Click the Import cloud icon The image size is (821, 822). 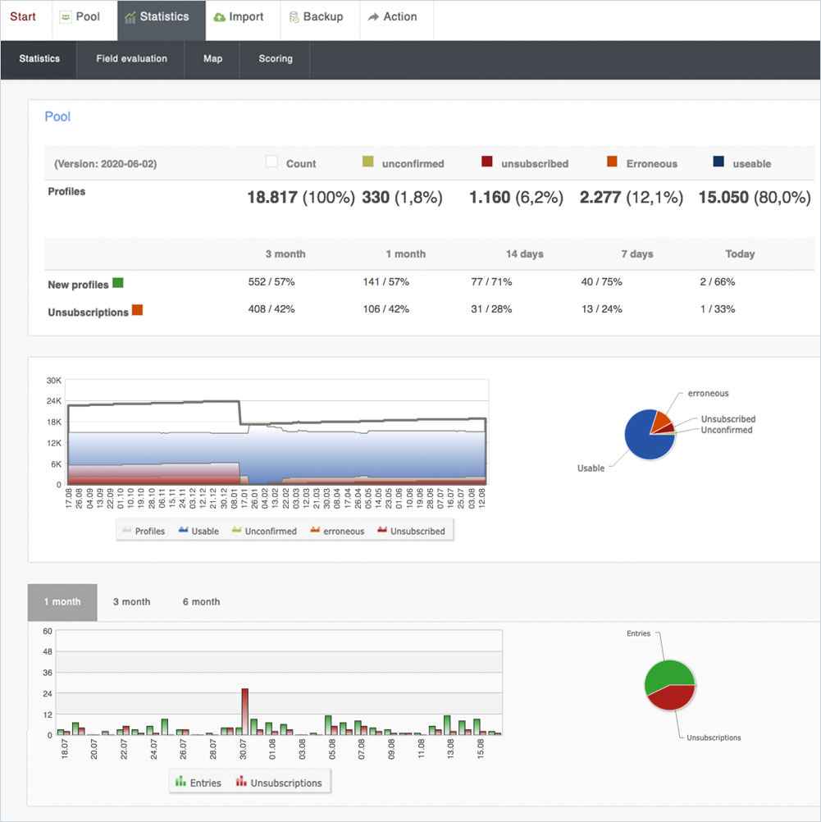[x=219, y=17]
